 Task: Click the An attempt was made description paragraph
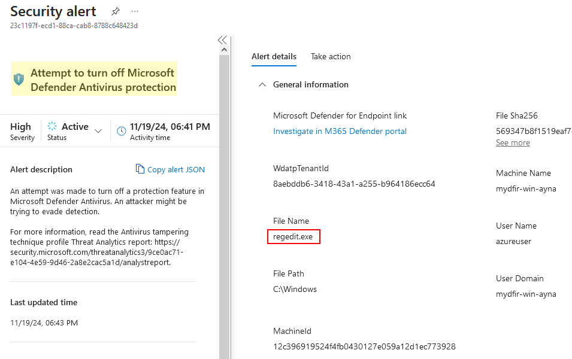click(x=107, y=201)
